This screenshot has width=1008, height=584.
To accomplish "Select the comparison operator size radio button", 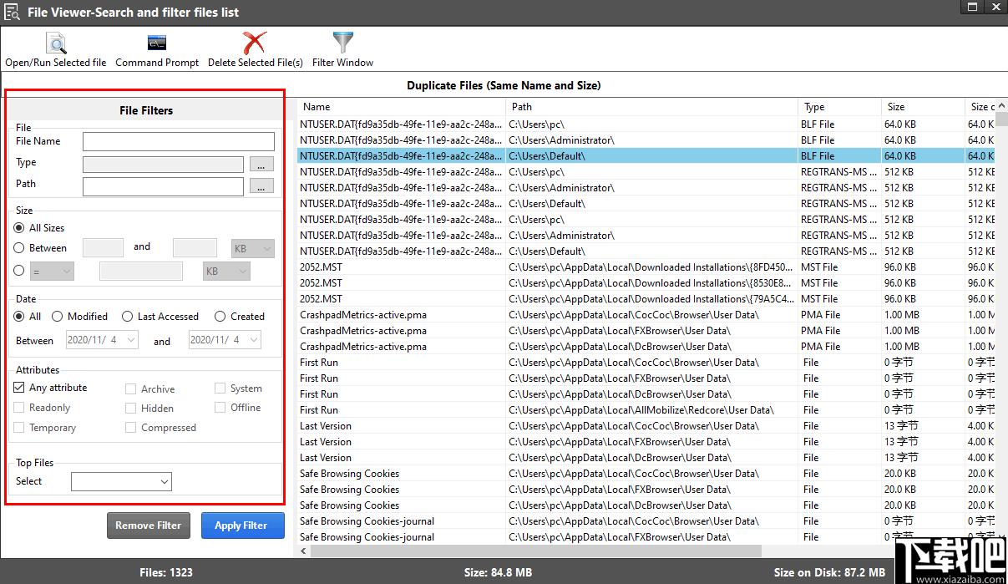I will [19, 270].
